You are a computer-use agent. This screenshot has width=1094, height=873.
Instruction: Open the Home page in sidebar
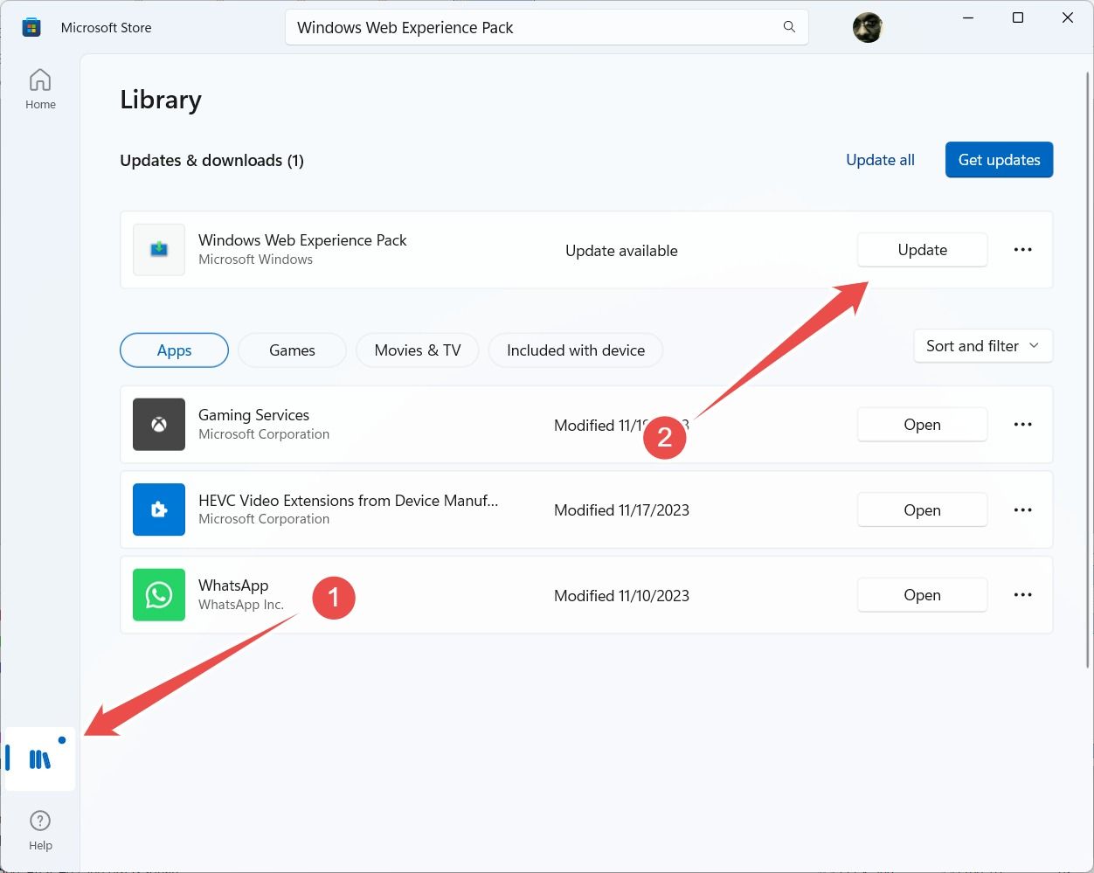[40, 89]
